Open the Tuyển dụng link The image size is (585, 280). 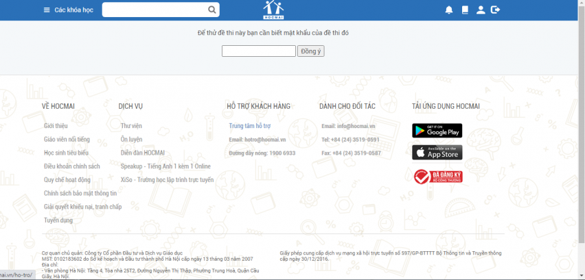point(58,220)
